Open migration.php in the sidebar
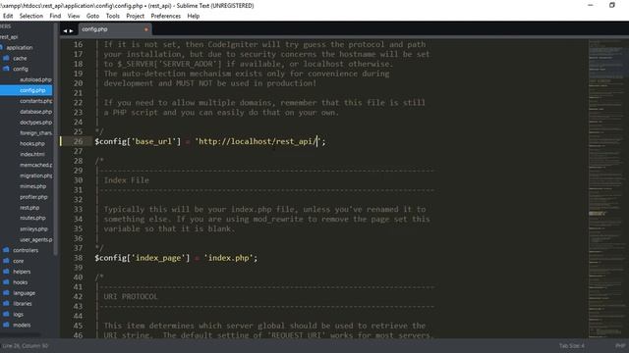Screen dimensions: 629x353 (35, 176)
